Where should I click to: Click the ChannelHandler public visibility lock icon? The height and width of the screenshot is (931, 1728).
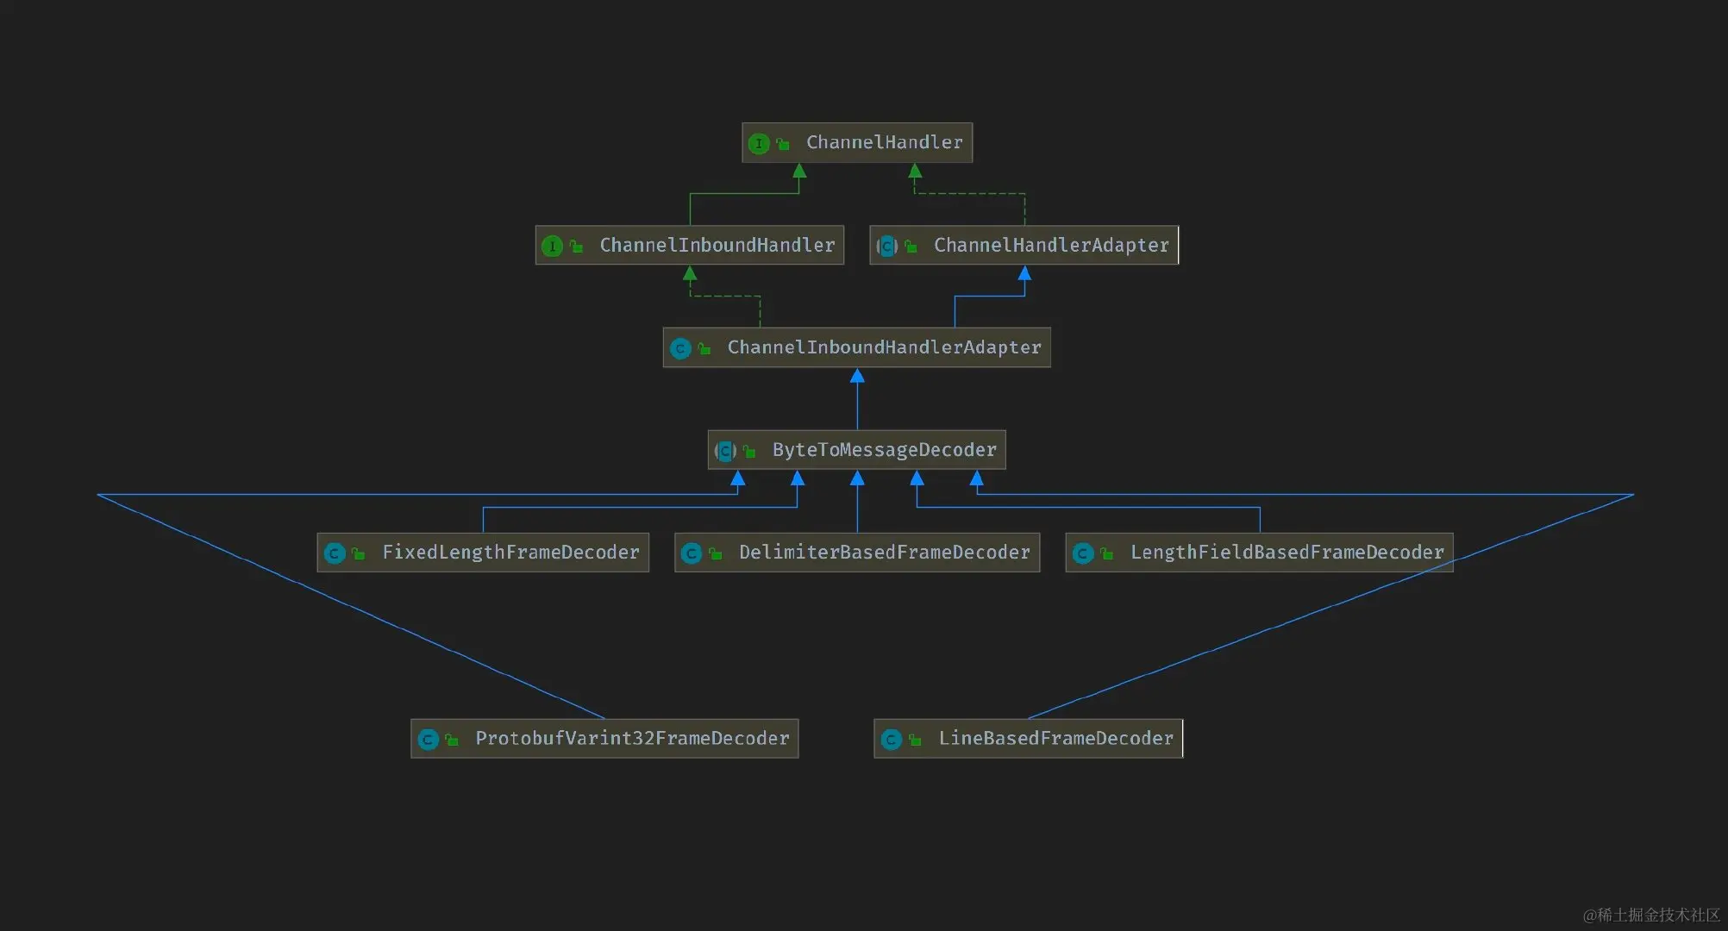tap(783, 144)
